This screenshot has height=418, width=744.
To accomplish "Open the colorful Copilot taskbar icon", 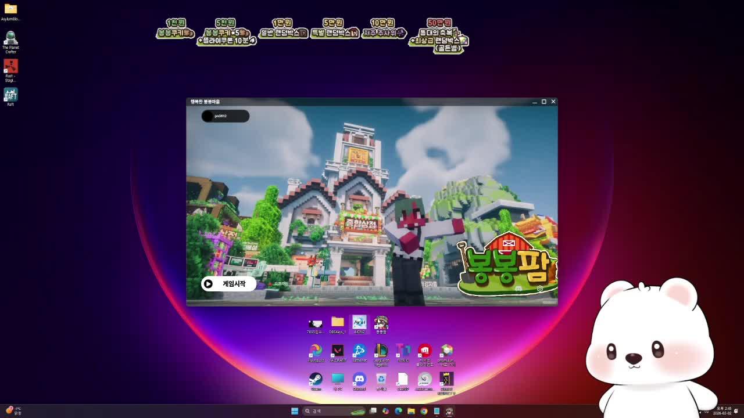I will point(385,411).
